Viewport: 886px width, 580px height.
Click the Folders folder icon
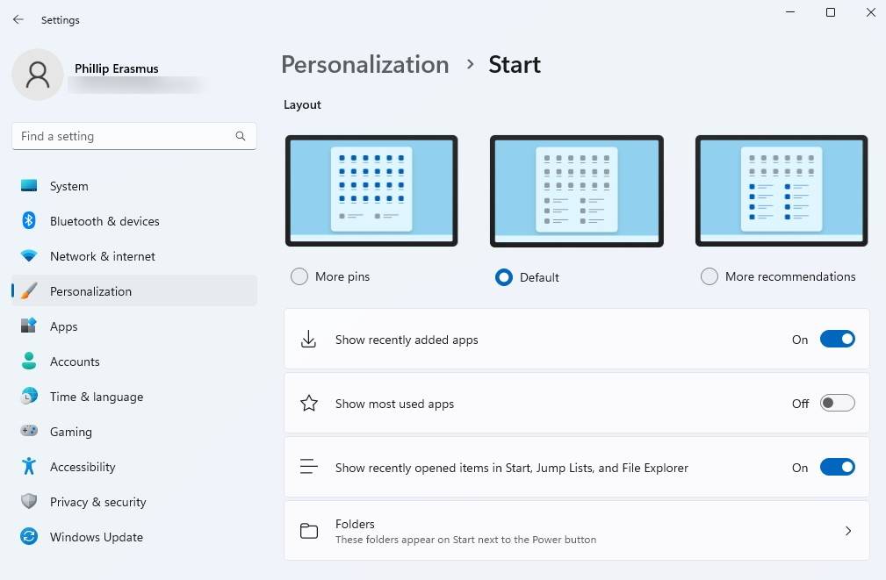click(x=308, y=531)
